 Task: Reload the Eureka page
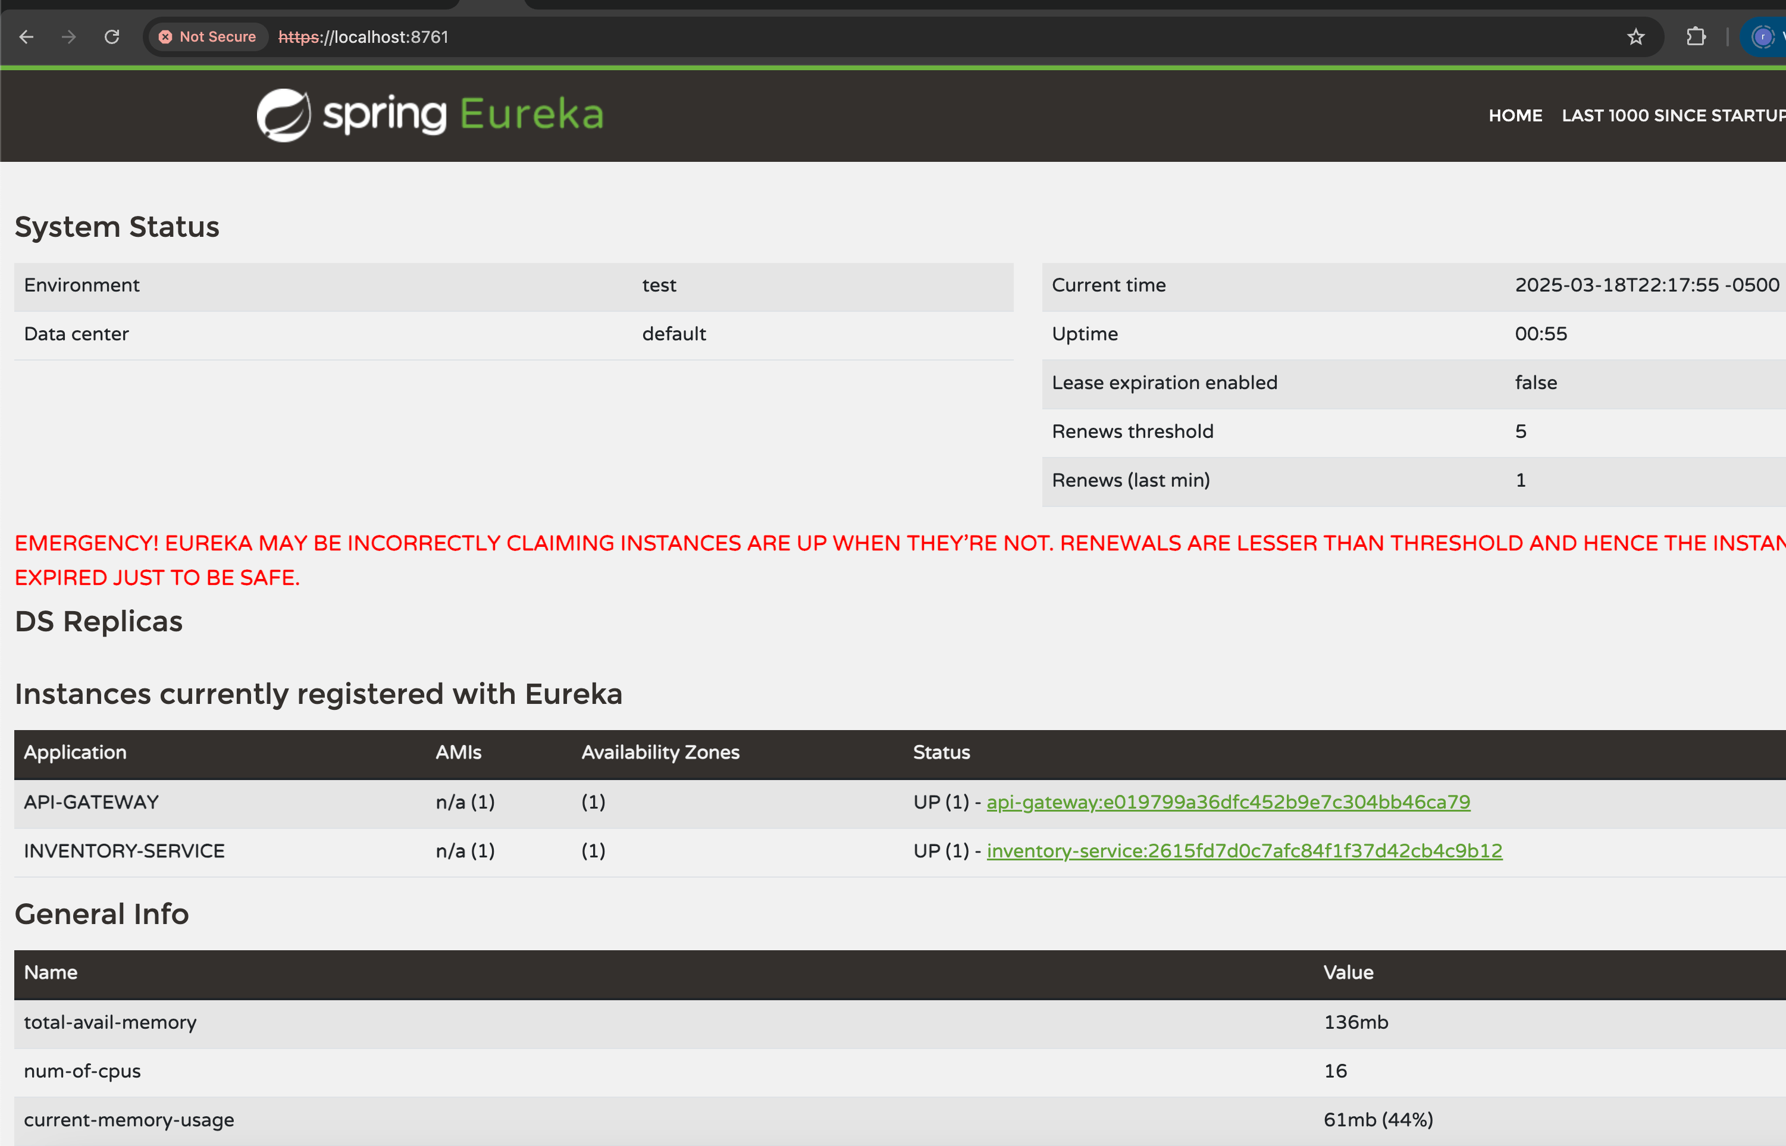pos(112,36)
